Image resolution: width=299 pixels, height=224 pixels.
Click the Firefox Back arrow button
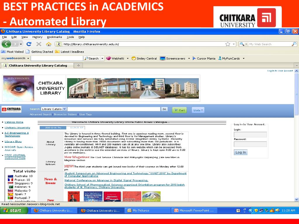[x=6, y=44]
